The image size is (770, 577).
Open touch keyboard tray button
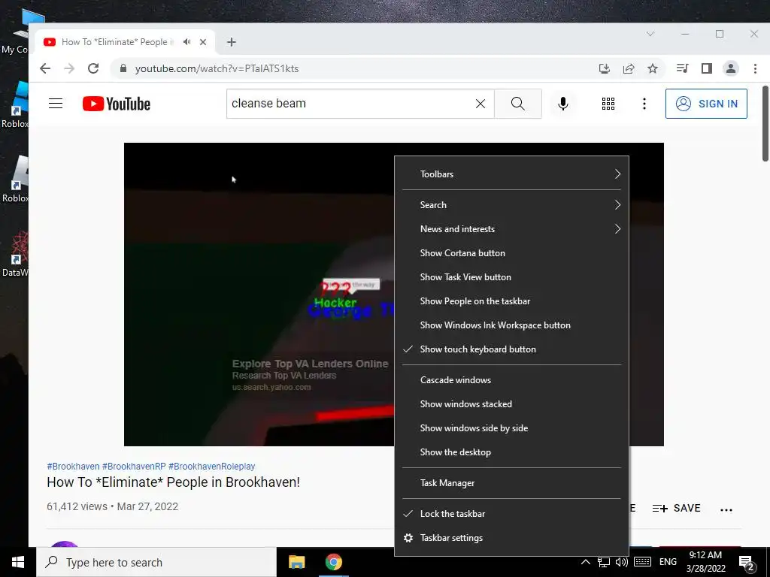pyautogui.click(x=642, y=562)
